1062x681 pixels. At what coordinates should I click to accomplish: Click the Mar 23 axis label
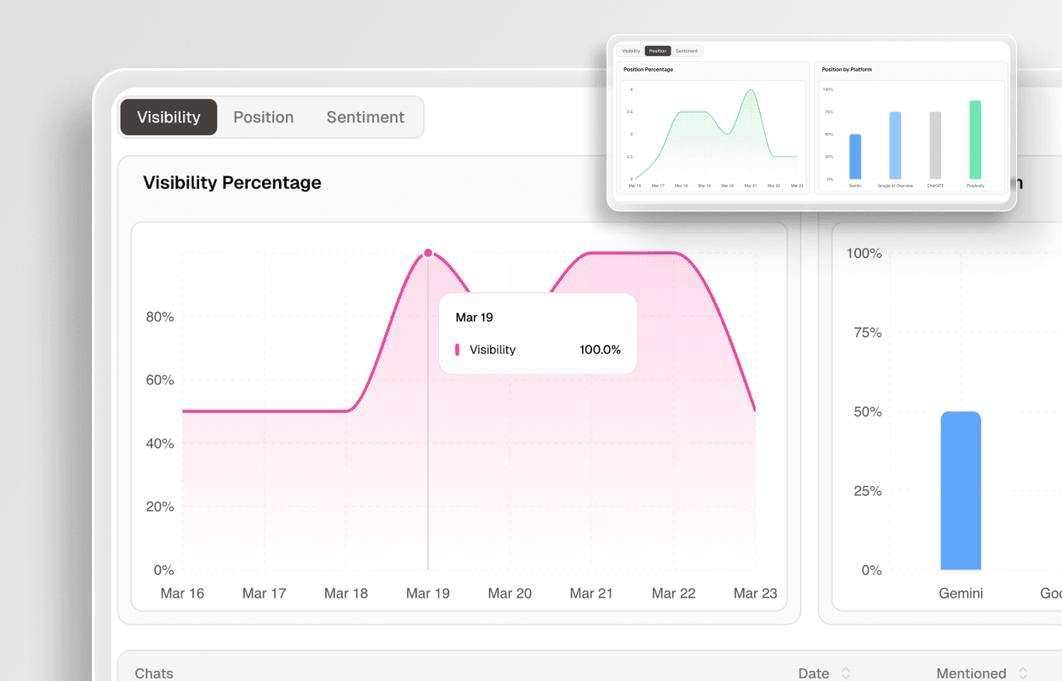click(755, 593)
